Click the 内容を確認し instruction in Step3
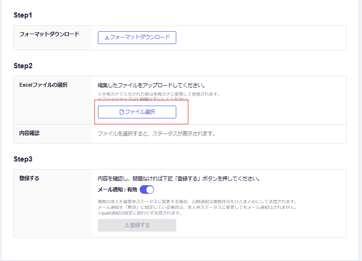Viewport: 362px width, 261px height. click(178, 179)
